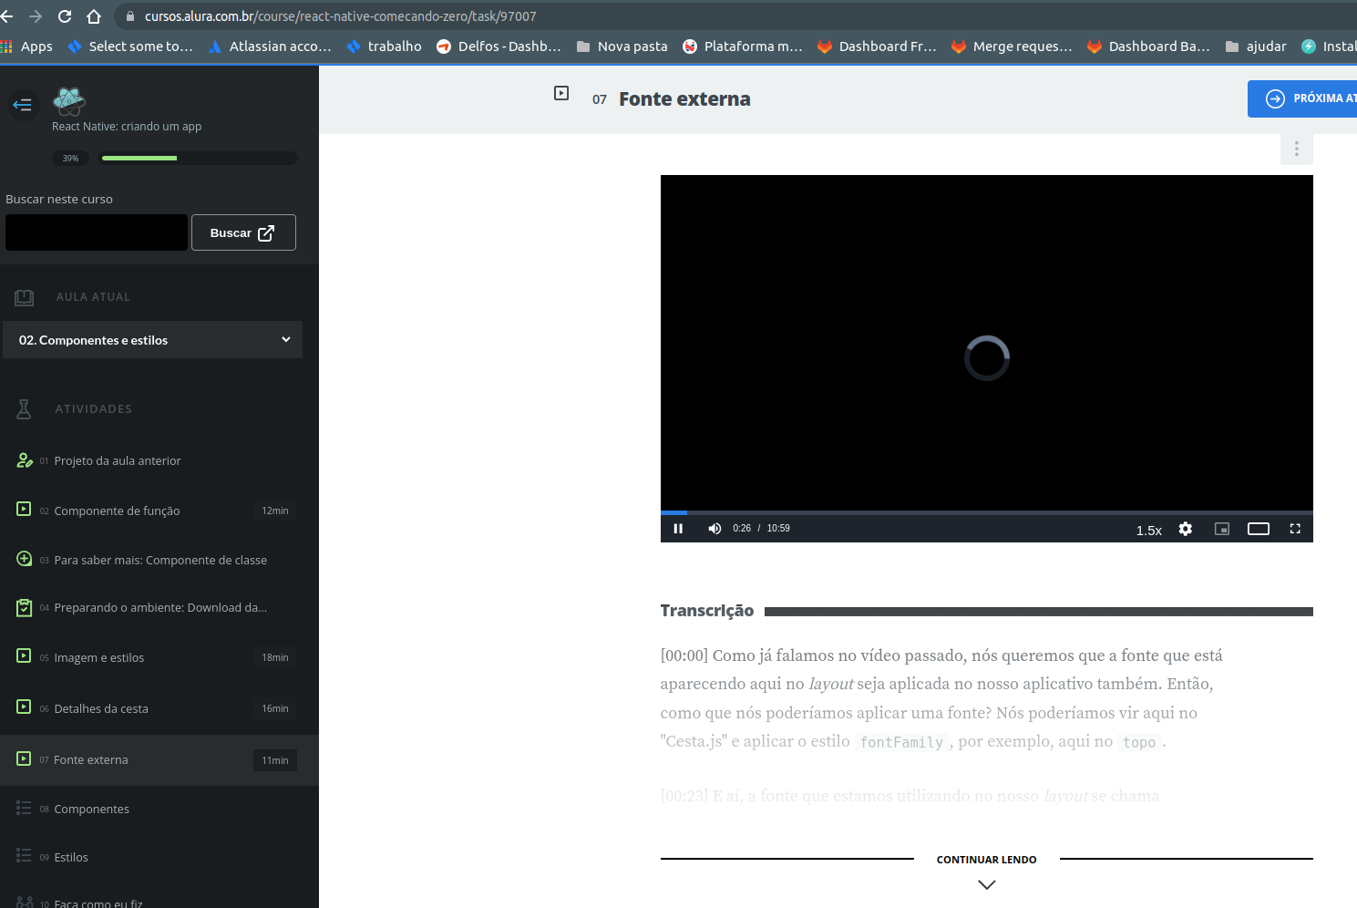The height and width of the screenshot is (908, 1357).
Task: Open Plataforma bookmark
Action: [x=743, y=46]
